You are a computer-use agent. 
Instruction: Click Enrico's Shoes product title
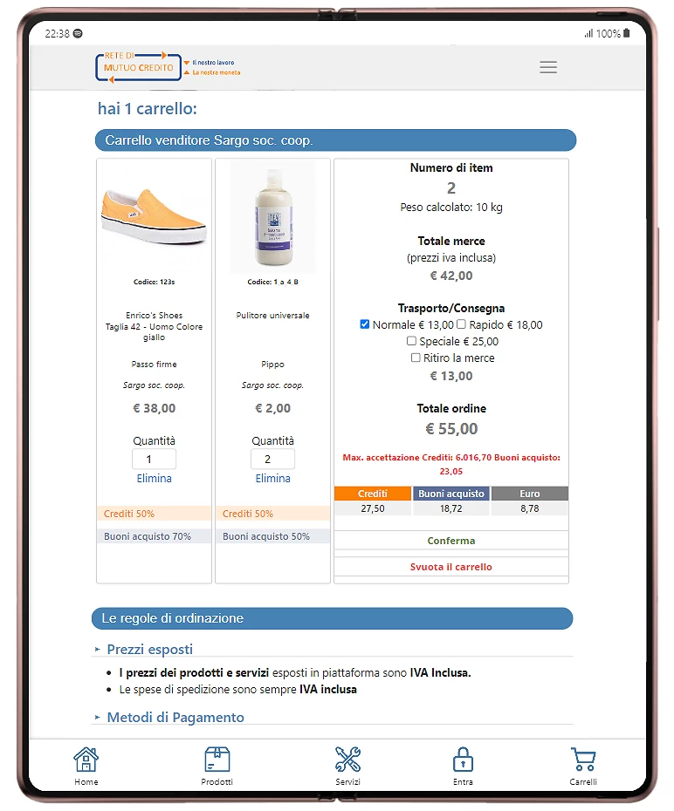pos(155,326)
